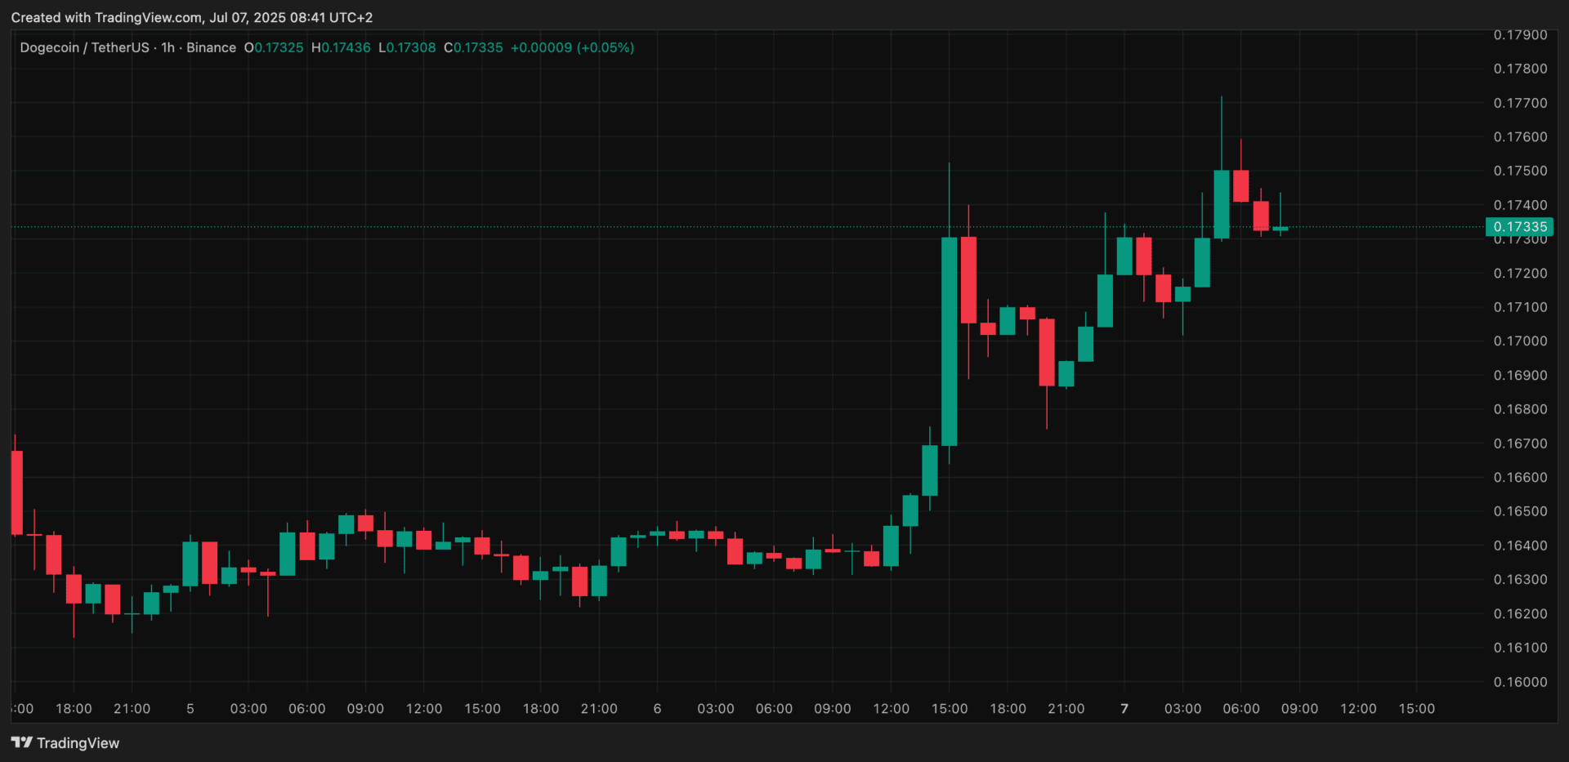Click the rightmost 15:00 time axis label
1569x762 pixels.
click(1416, 709)
